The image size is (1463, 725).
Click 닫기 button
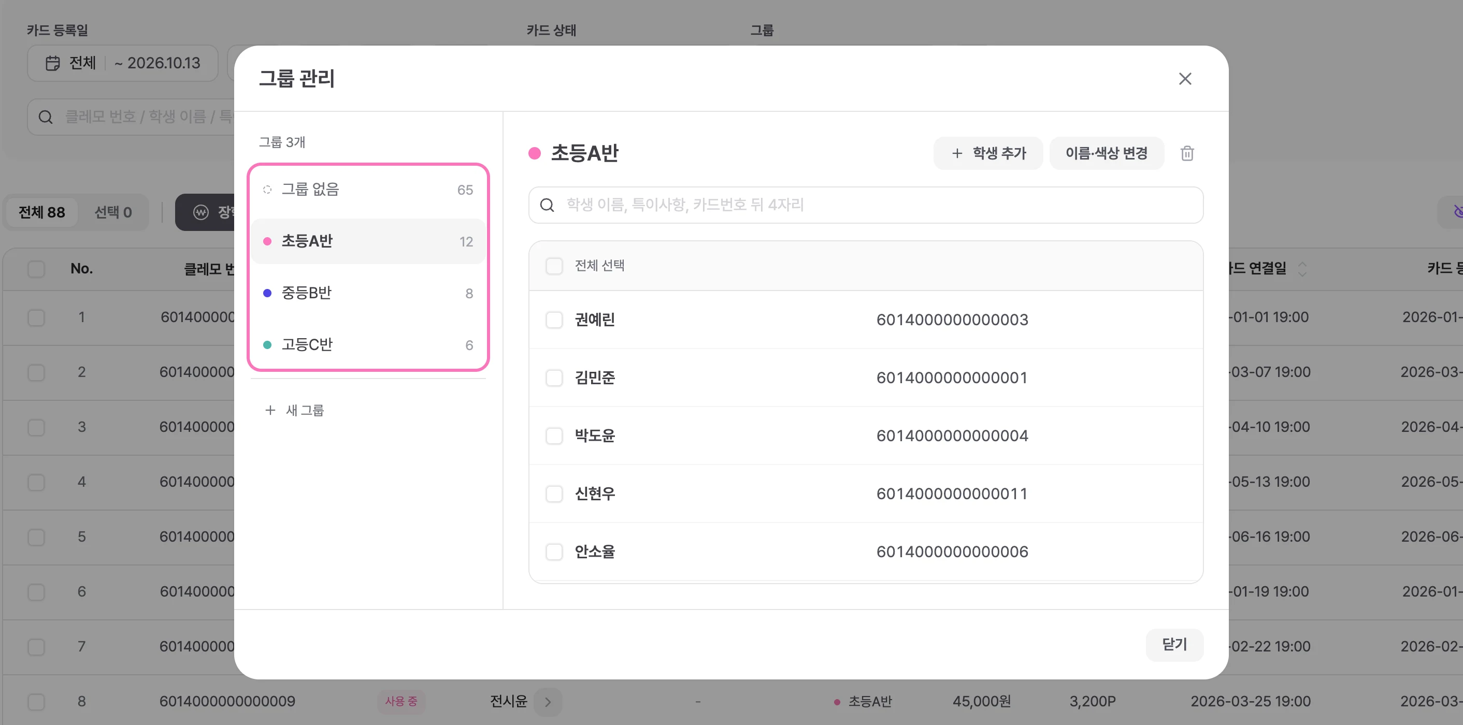tap(1174, 644)
